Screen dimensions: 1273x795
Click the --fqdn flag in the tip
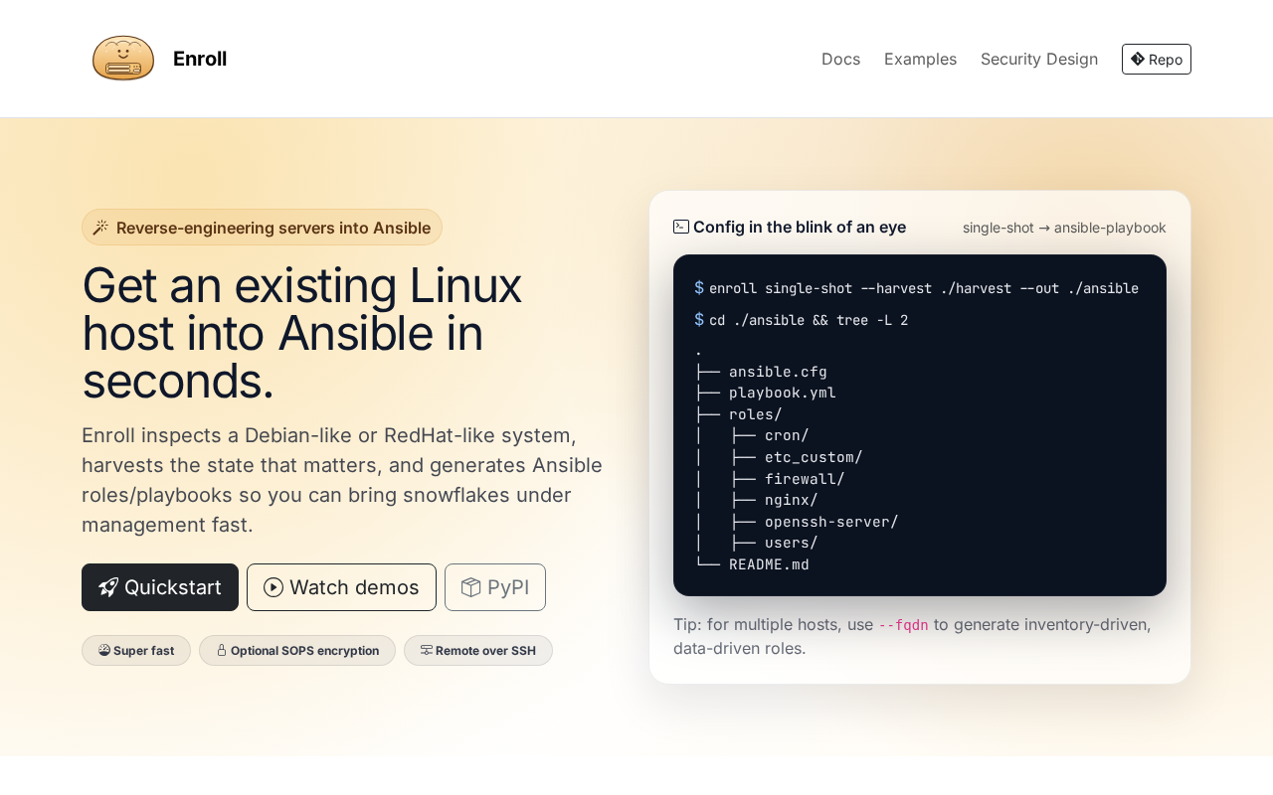902,624
